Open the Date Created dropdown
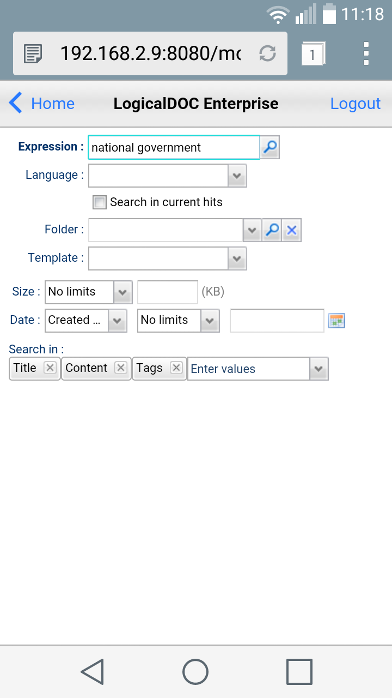Screen dimensions: 392x698 pyautogui.click(x=85, y=321)
